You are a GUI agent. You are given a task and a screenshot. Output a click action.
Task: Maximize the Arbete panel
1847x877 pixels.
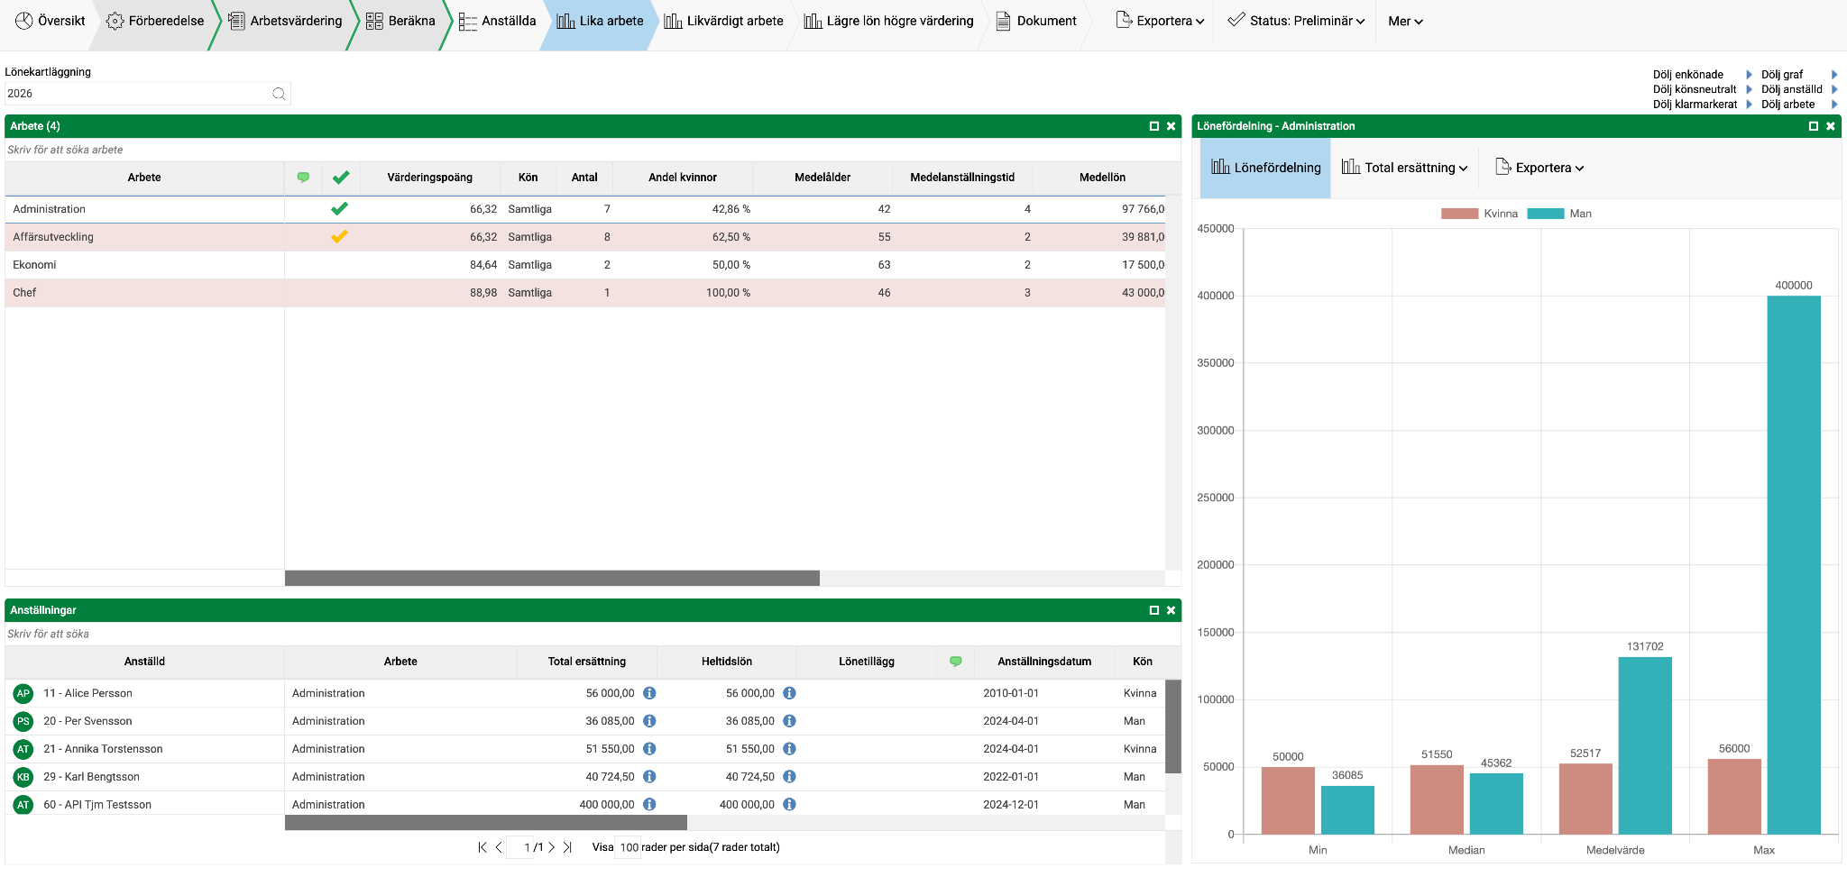1153,126
